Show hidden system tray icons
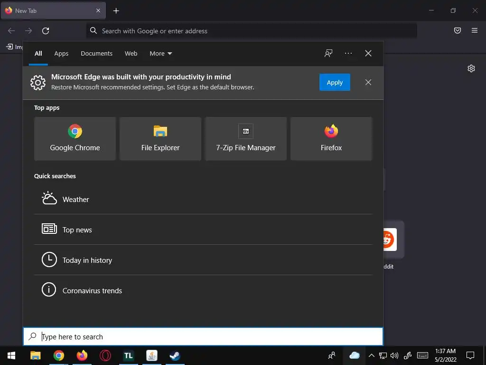The image size is (486, 365). pyautogui.click(x=371, y=355)
